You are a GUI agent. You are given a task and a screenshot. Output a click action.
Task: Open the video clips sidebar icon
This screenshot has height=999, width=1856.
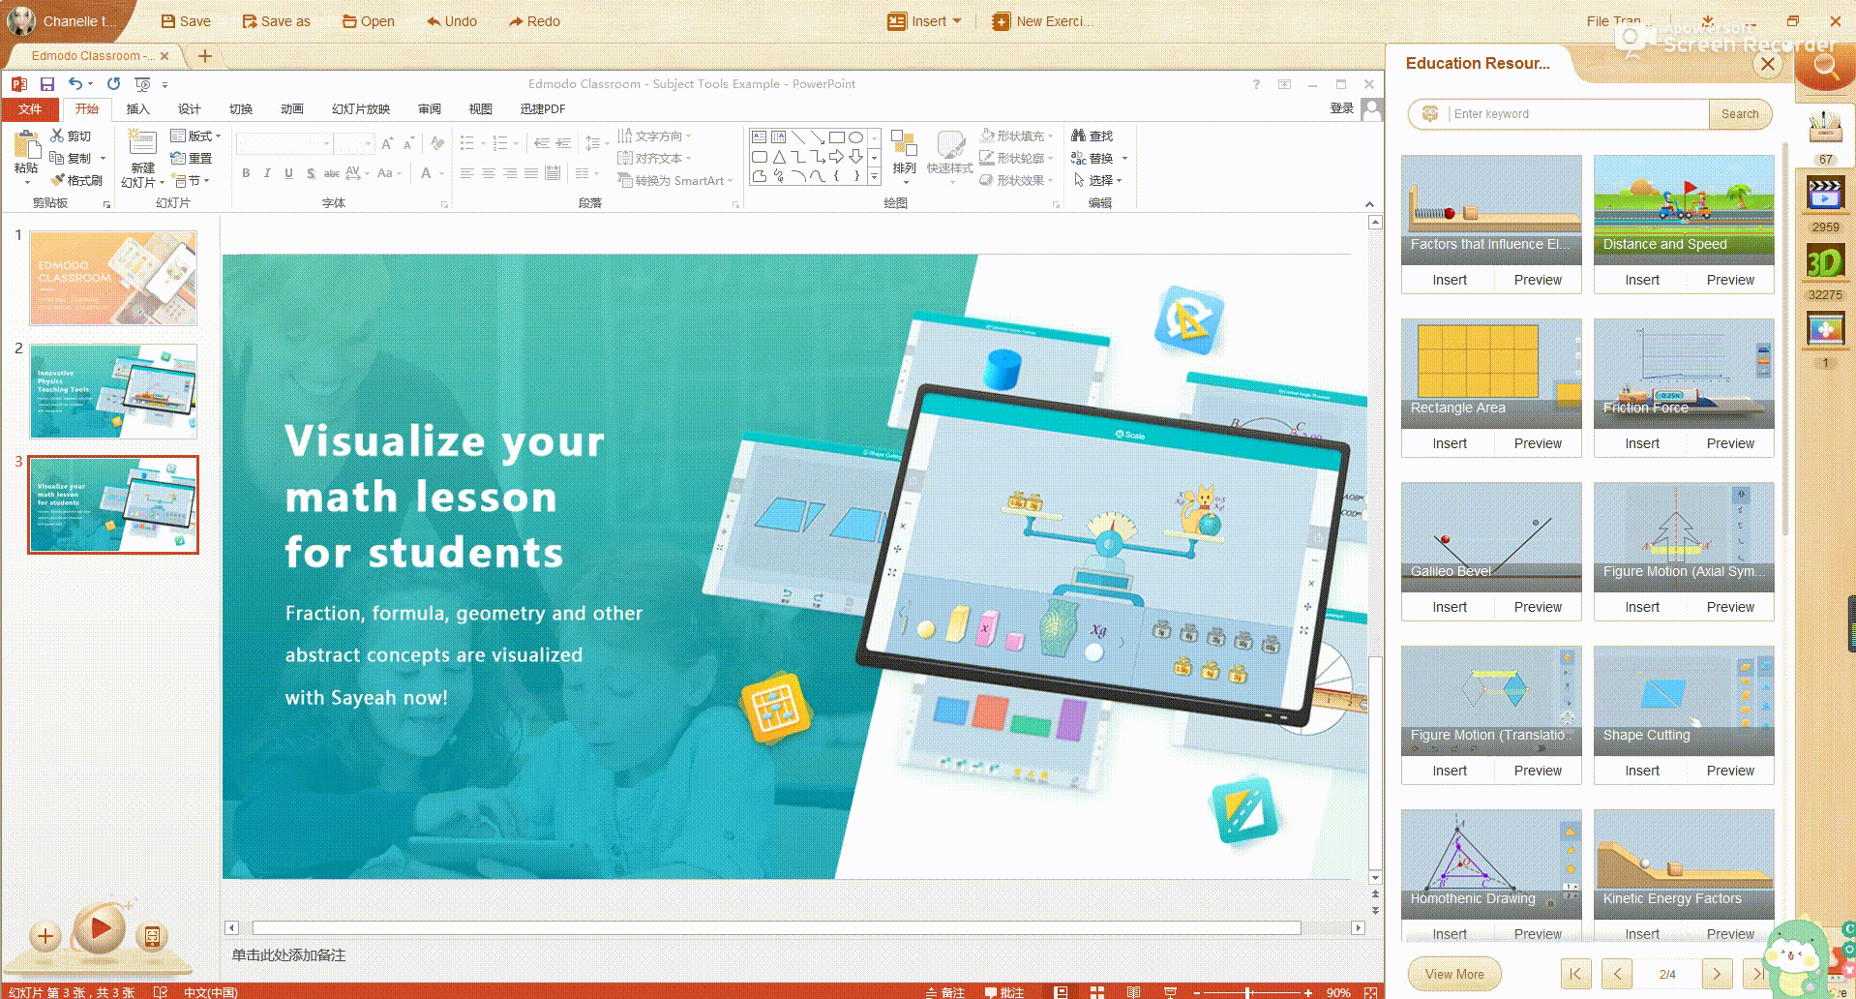tap(1825, 195)
